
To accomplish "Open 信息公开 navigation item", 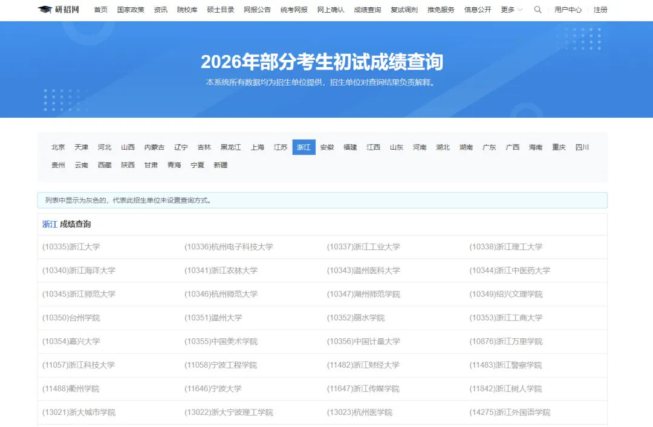I will (x=477, y=10).
